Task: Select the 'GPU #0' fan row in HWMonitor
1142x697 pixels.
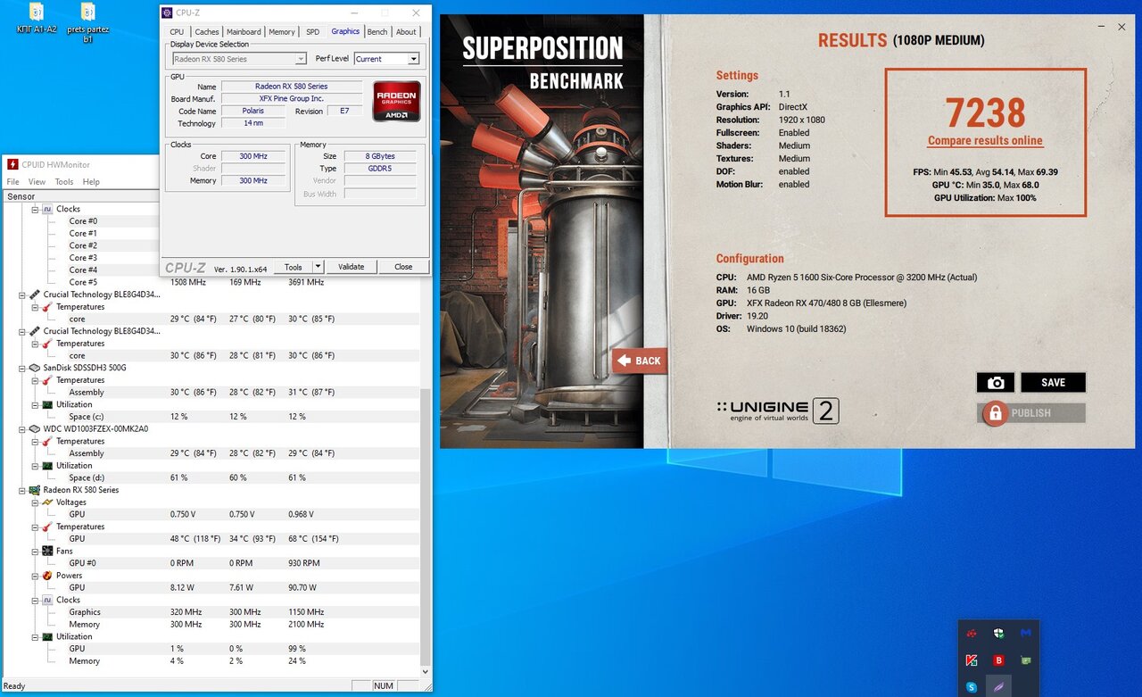Action: click(211, 563)
